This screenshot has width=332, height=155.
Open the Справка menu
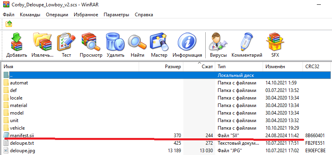tap(144, 15)
